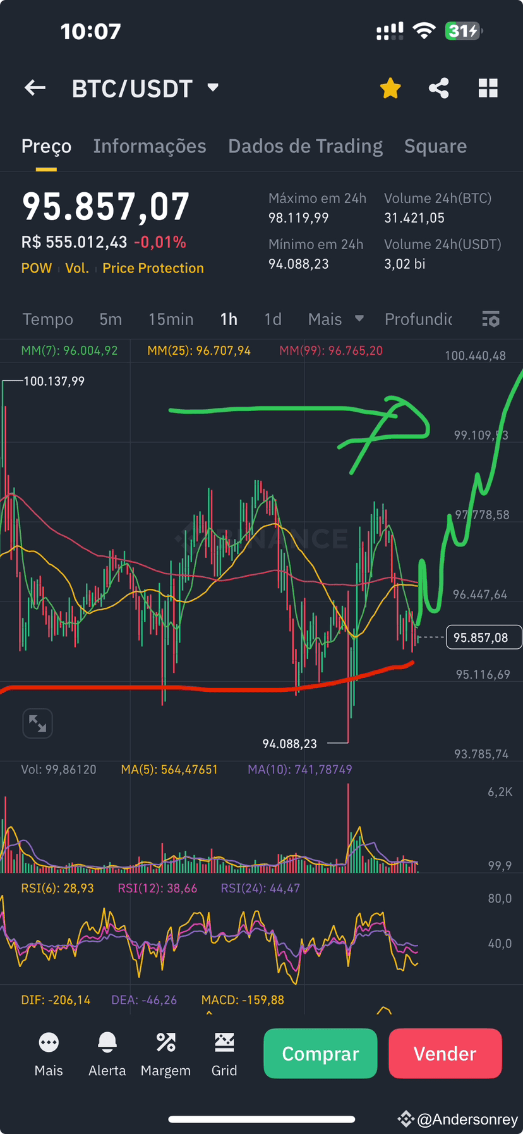This screenshot has width=523, height=1134.
Task: Tap the 10:07 status bar clock
Action: coord(90,31)
